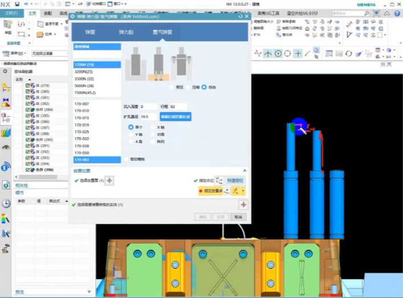403x298 pixels.
Task: Switch to the 氮气弹簧 tab
Action: 162,32
